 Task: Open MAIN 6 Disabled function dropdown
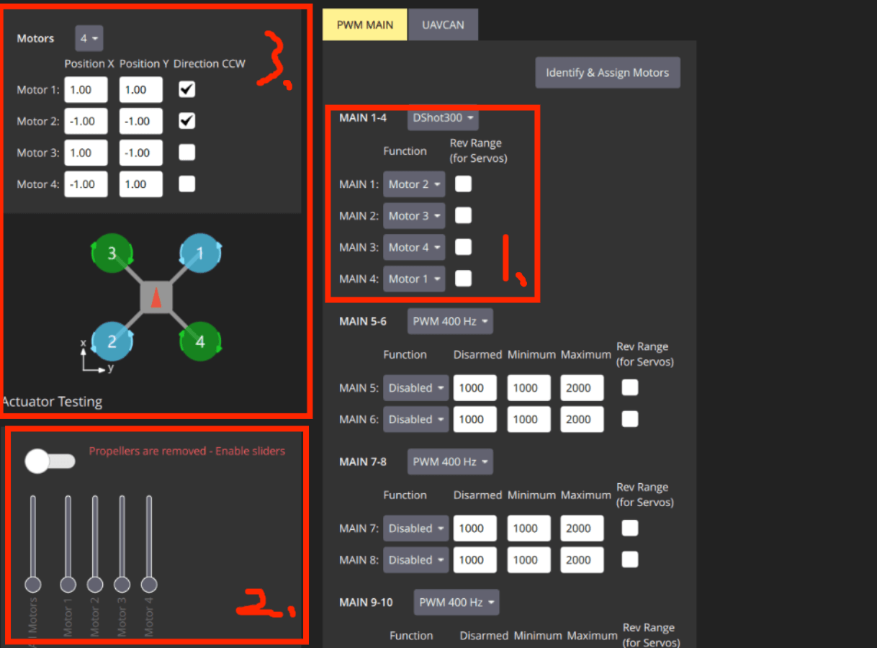click(x=415, y=419)
